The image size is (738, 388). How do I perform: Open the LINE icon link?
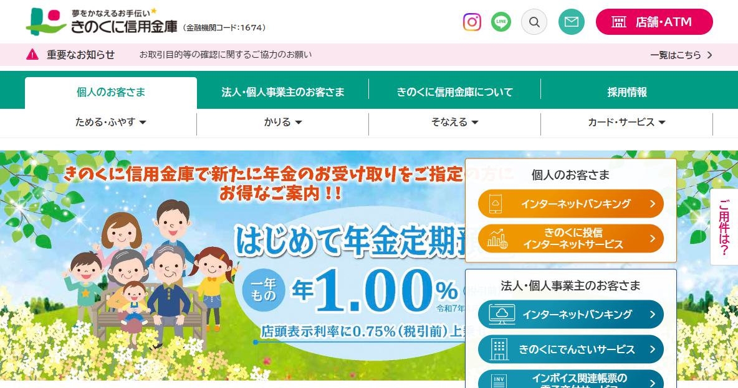tap(501, 22)
